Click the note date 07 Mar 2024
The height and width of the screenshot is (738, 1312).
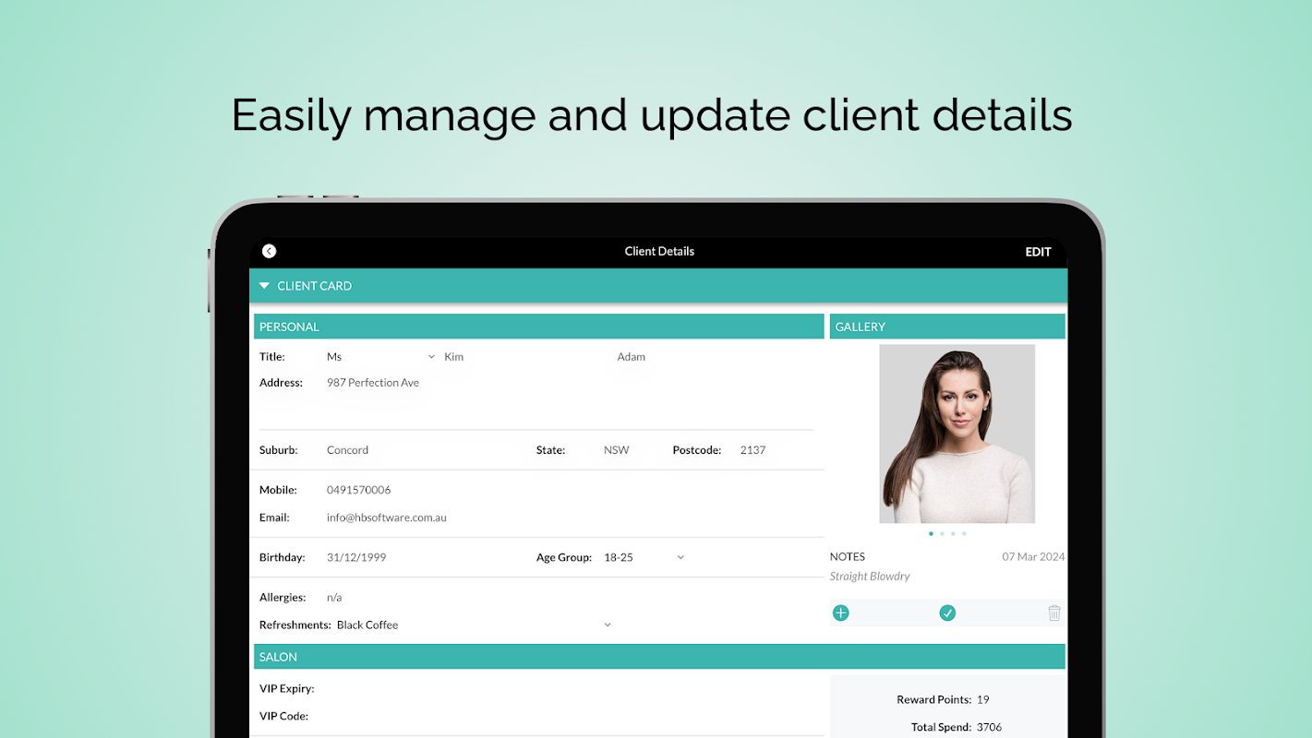tap(1033, 557)
